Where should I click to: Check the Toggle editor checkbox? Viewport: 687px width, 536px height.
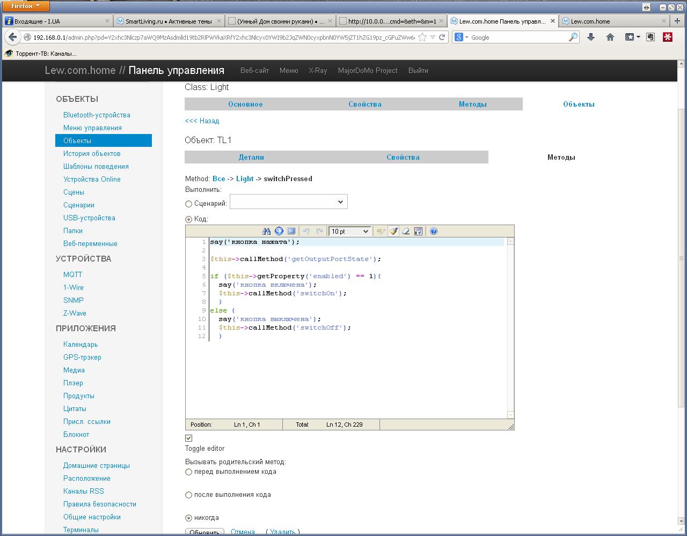pos(188,438)
